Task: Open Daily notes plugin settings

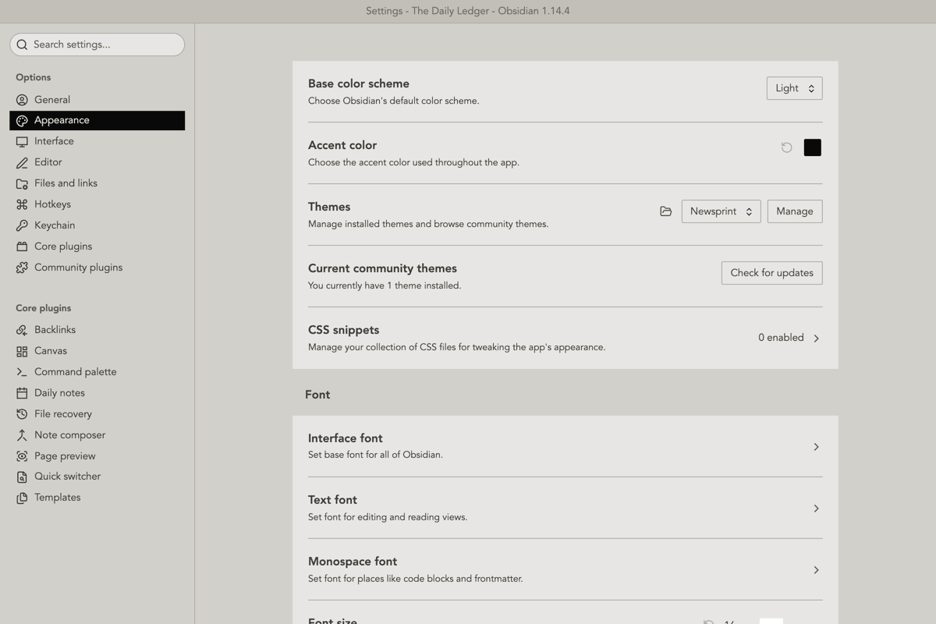Action: click(97, 393)
